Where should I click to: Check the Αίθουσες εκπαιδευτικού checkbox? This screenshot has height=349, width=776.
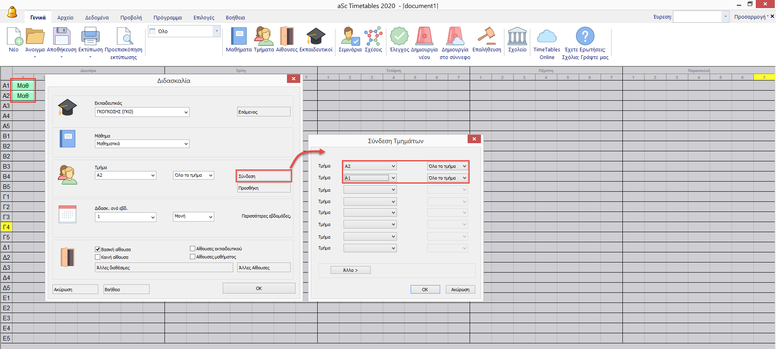tap(193, 249)
